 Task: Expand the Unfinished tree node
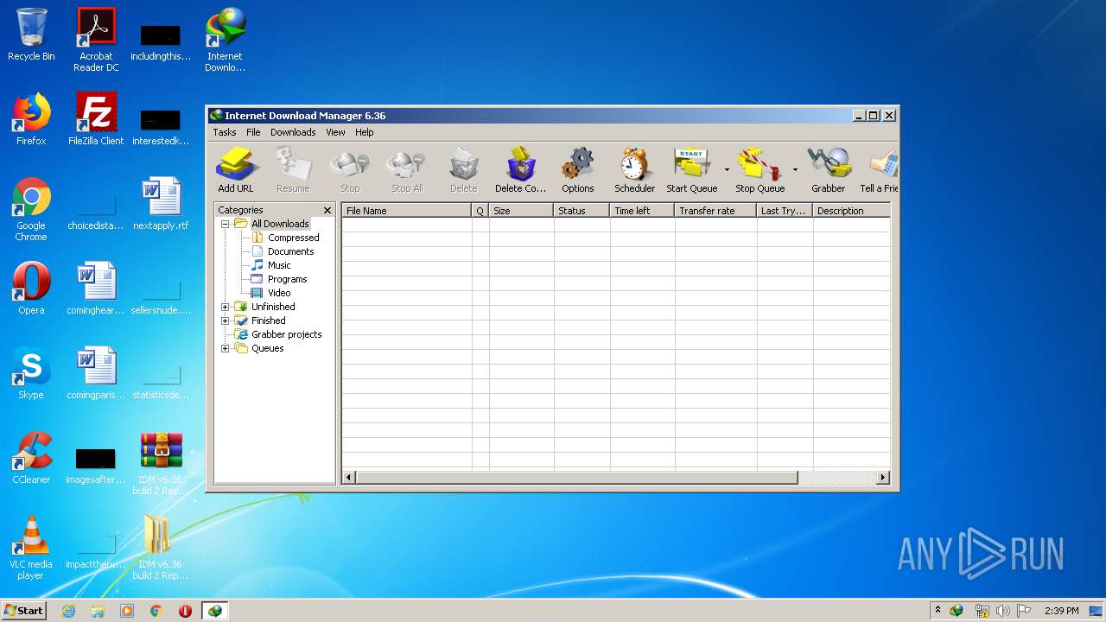[x=226, y=307]
